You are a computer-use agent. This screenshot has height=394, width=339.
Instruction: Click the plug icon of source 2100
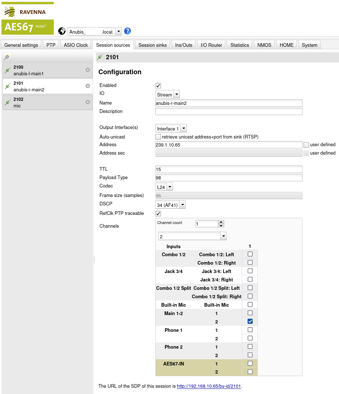[8, 70]
